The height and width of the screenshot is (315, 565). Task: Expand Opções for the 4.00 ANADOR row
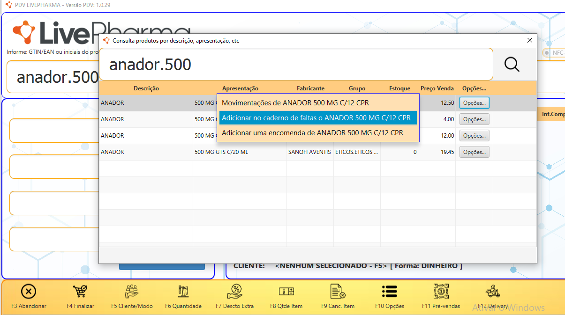tap(474, 119)
